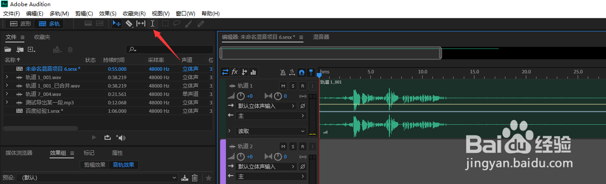Click the Import File icon
Viewport: 606px width, 184px height.
point(20,50)
